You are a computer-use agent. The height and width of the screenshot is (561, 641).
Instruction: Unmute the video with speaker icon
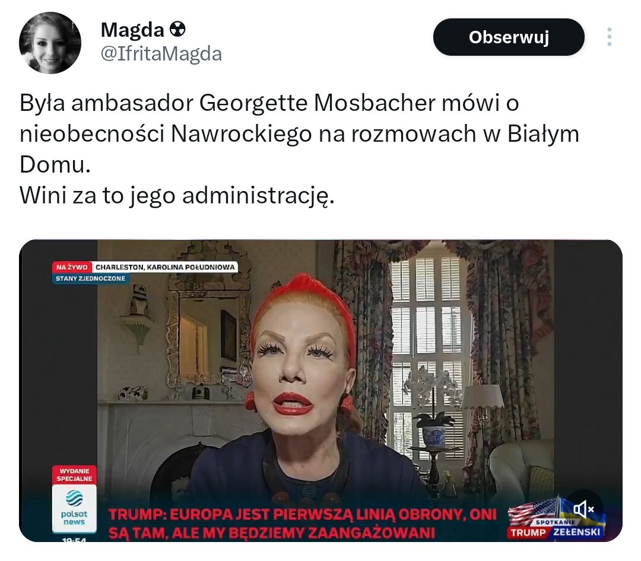(583, 509)
